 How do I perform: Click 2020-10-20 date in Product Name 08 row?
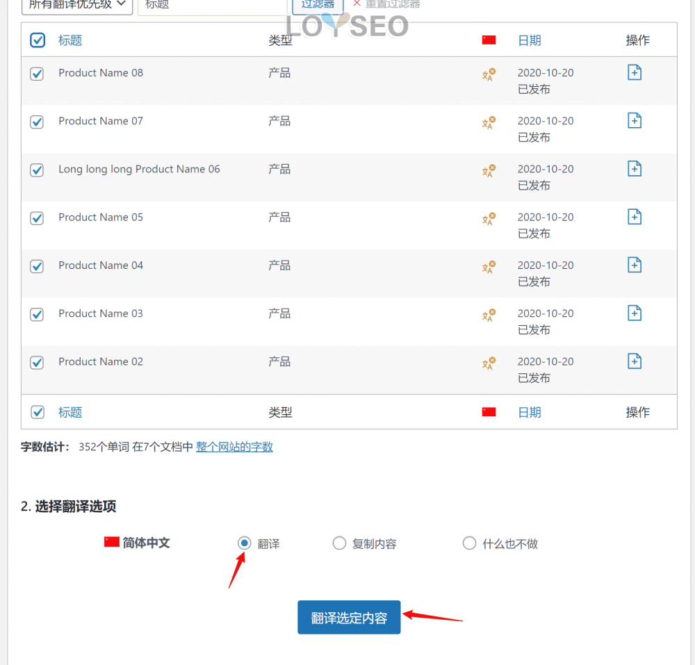[546, 73]
